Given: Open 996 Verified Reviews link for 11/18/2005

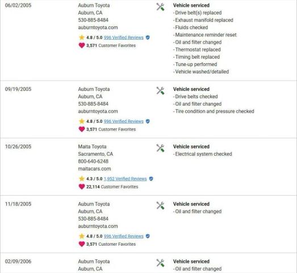Looking at the screenshot, I should point(123,236).
